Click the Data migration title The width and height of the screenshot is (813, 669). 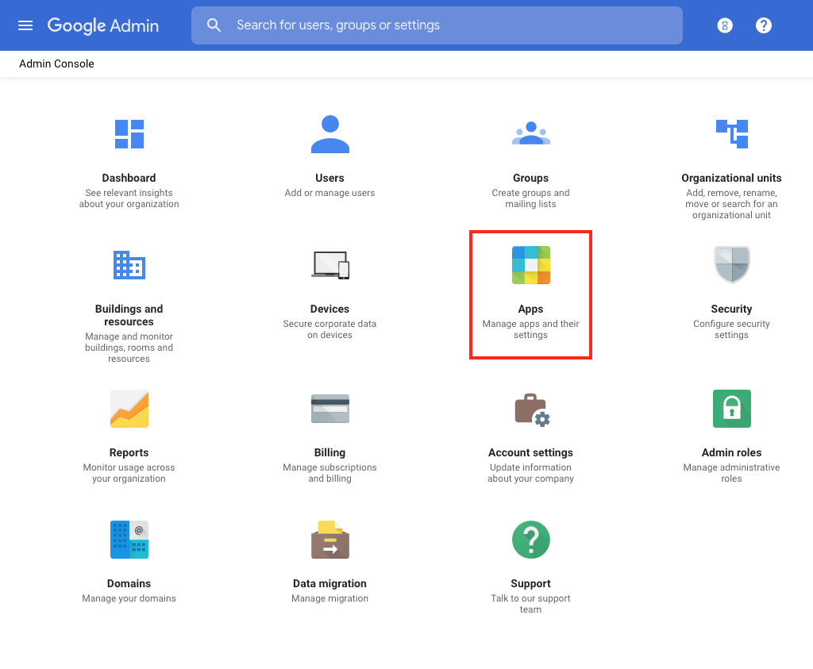329,583
